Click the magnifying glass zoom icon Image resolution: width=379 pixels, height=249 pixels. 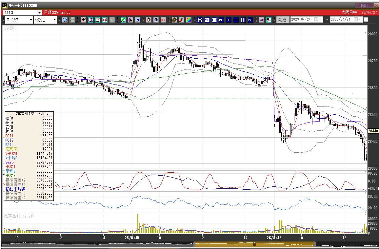(x=65, y=20)
